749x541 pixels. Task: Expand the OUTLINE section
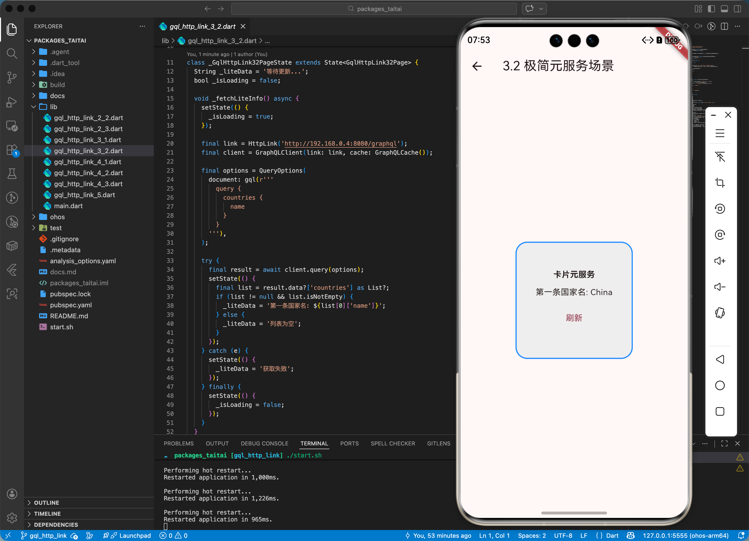46,502
